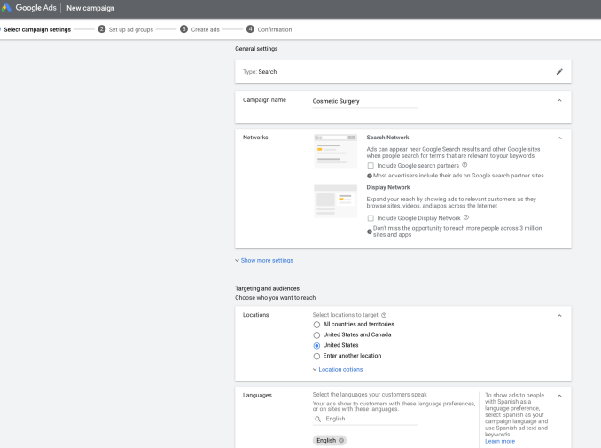The height and width of the screenshot is (448, 601).
Task: Click 'Choose who you want to reach' text
Action: click(x=275, y=298)
